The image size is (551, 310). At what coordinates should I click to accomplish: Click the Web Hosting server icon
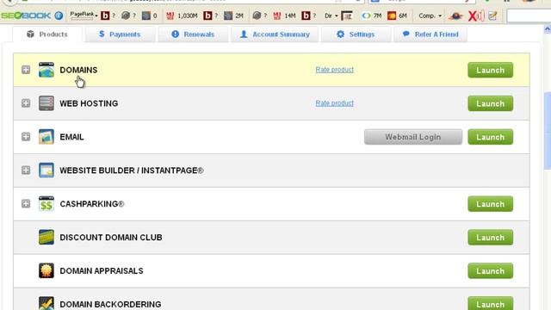pos(46,103)
